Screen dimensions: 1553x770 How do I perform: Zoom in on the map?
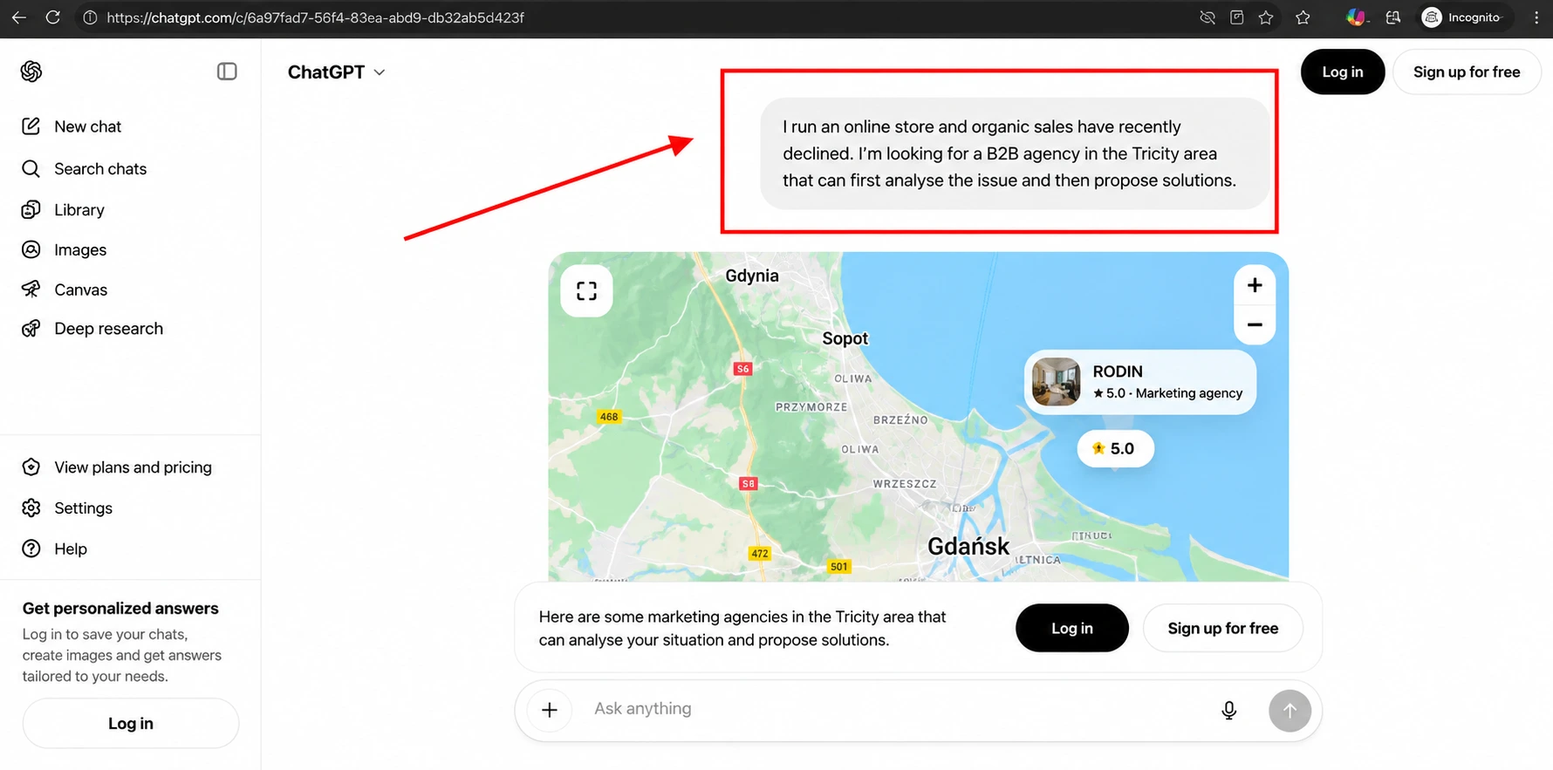pos(1255,285)
